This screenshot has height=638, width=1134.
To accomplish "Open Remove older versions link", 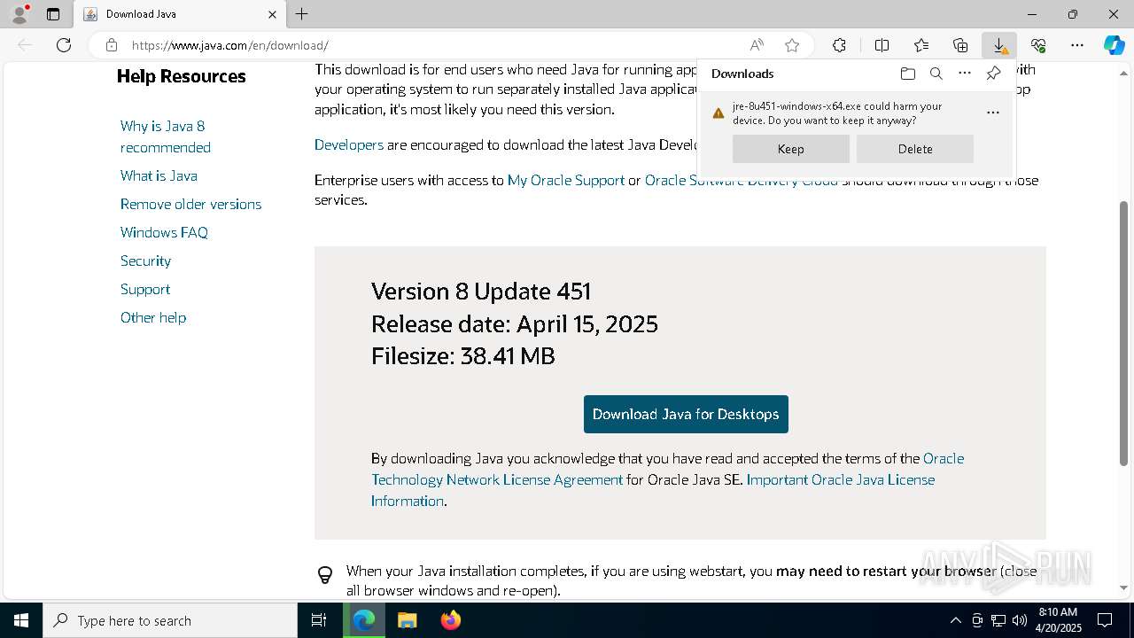I will pyautogui.click(x=190, y=204).
